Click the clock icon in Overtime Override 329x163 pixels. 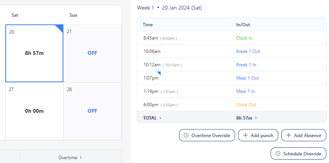186,135
